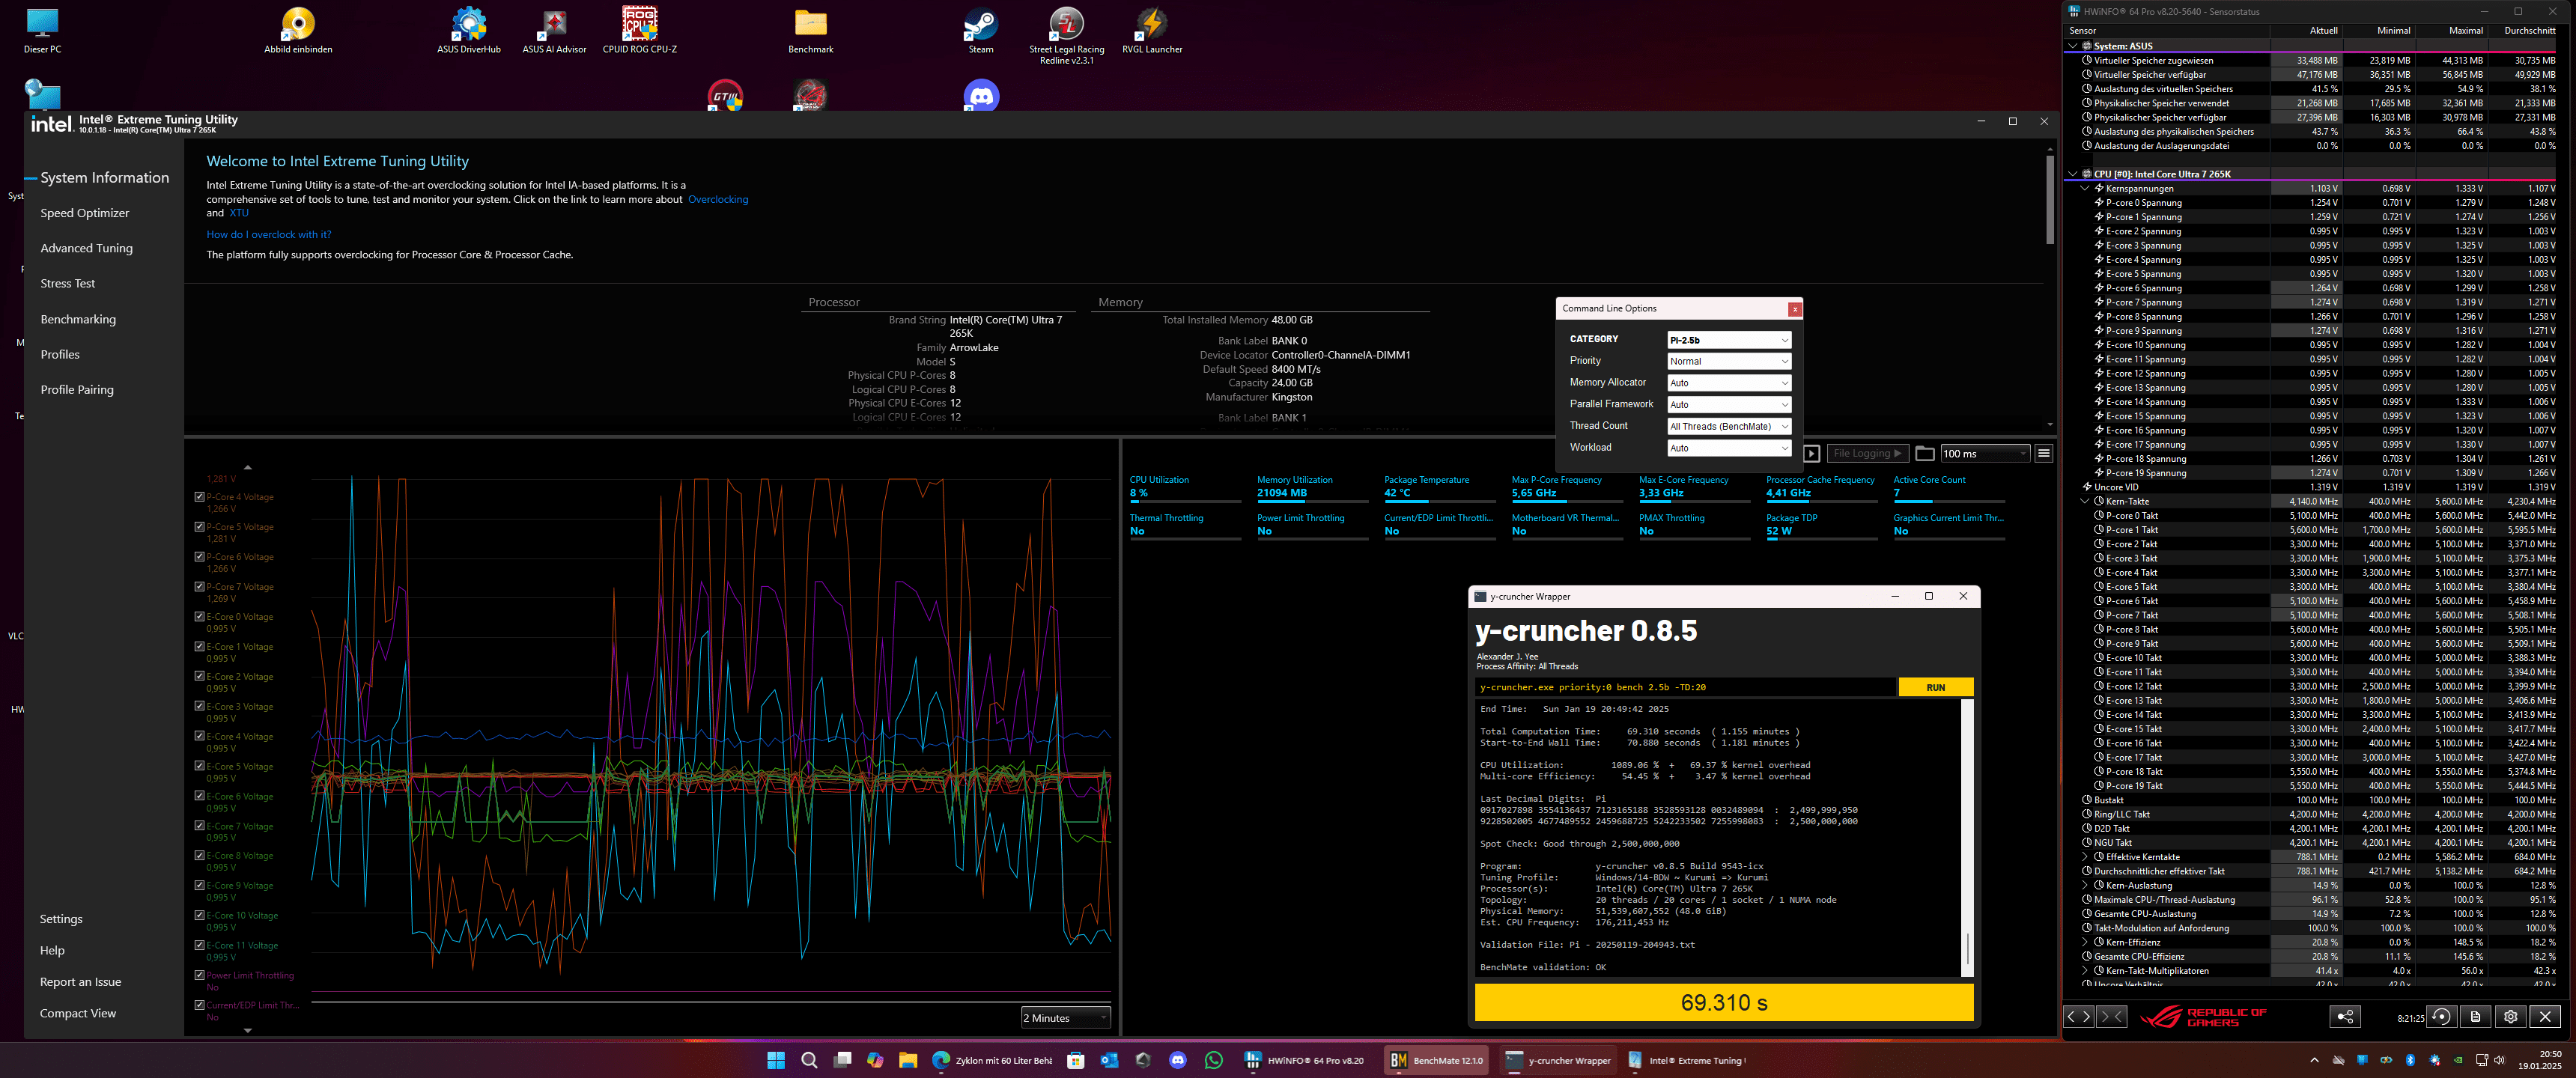Image resolution: width=2576 pixels, height=1078 pixels.
Task: Toggle E-Core 0 Voltage checkbox
Action: (x=199, y=617)
